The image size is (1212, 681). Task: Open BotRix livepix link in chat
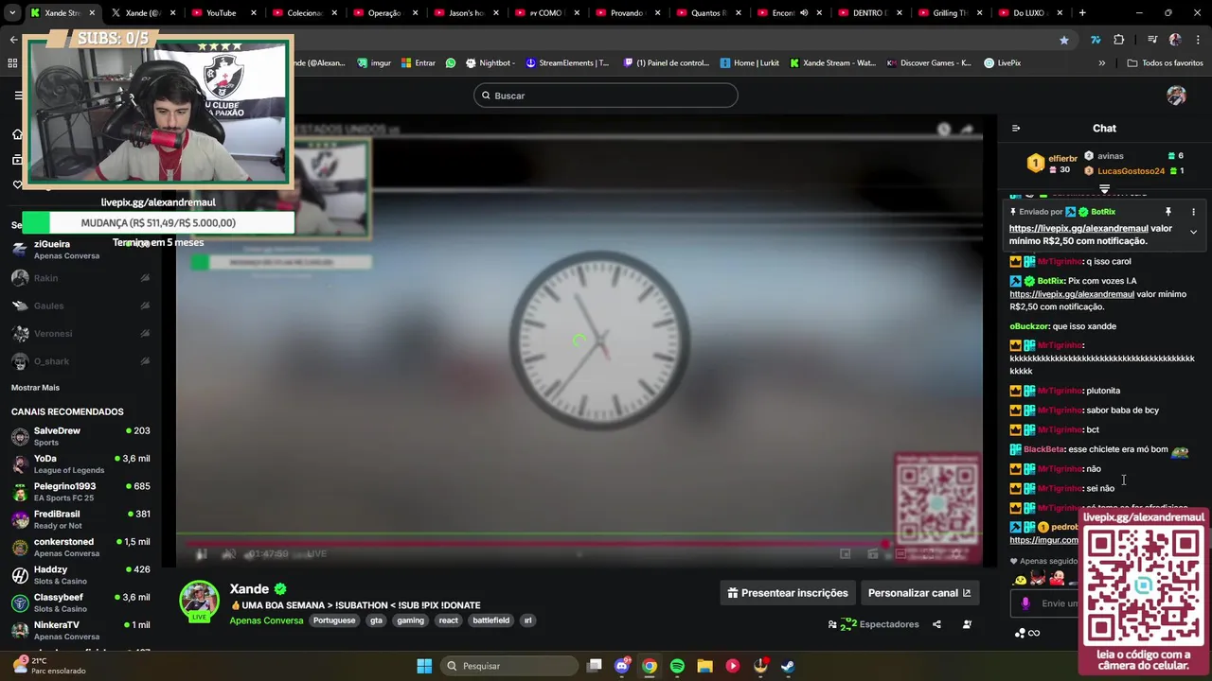coord(1071,294)
